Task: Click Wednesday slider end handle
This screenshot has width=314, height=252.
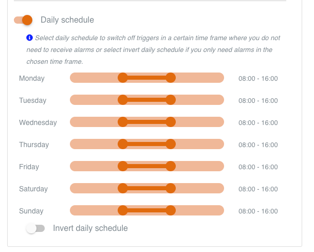Action: [171, 122]
